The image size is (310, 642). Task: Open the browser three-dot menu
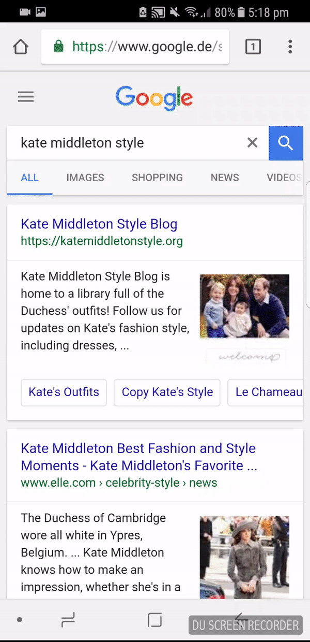click(290, 47)
